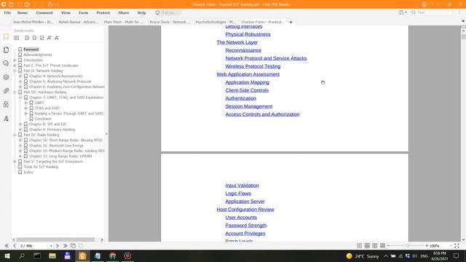The image size is (466, 262).
Task: Follow the Wireless Protocol Testing link
Action: [x=253, y=66]
